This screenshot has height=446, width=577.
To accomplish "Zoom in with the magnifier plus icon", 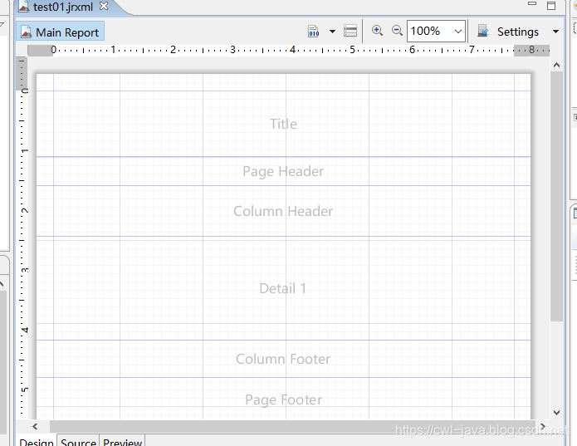I will (x=377, y=31).
